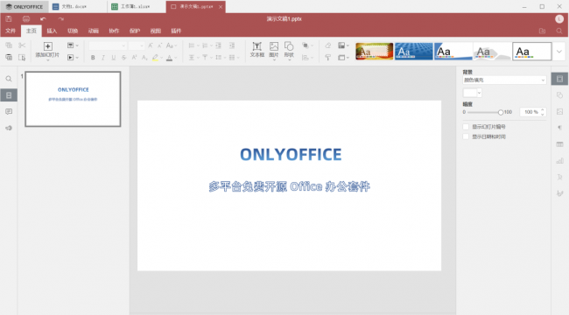Switch to the Insert (插入) tab
The height and width of the screenshot is (315, 569).
(x=52, y=31)
